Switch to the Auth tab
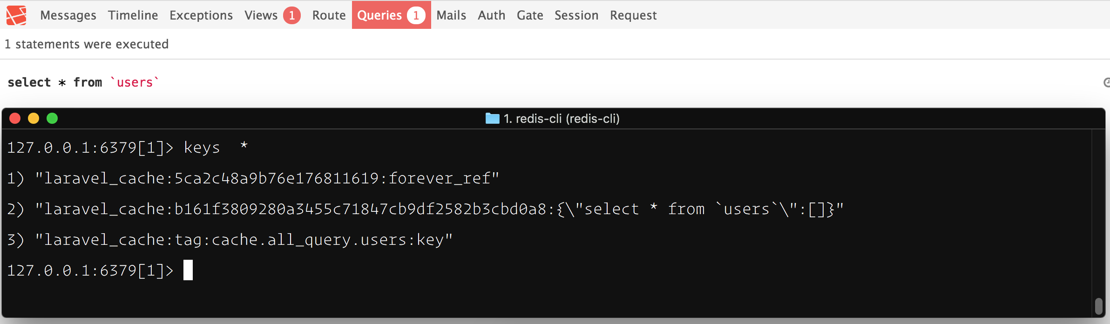The height and width of the screenshot is (324, 1110). 491,15
